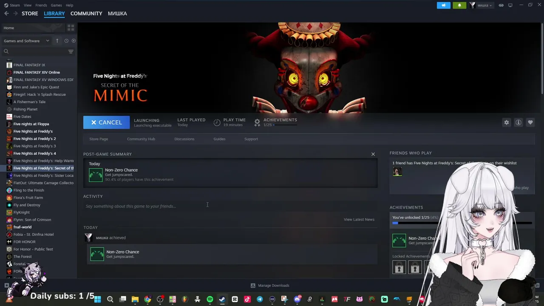544x306 pixels.
Task: Click the activity status input field
Action: point(229,206)
